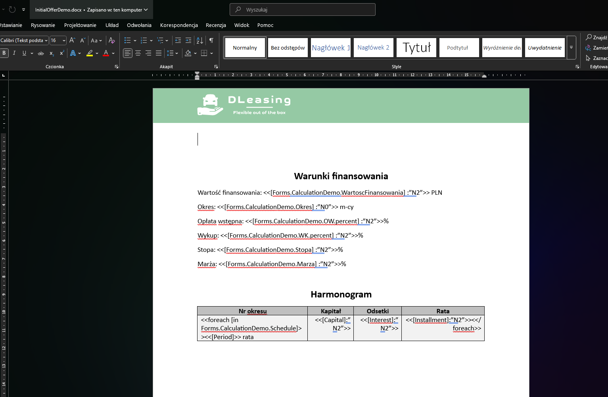608x397 pixels.
Task: Apply yellow text highlight color
Action: click(x=90, y=53)
